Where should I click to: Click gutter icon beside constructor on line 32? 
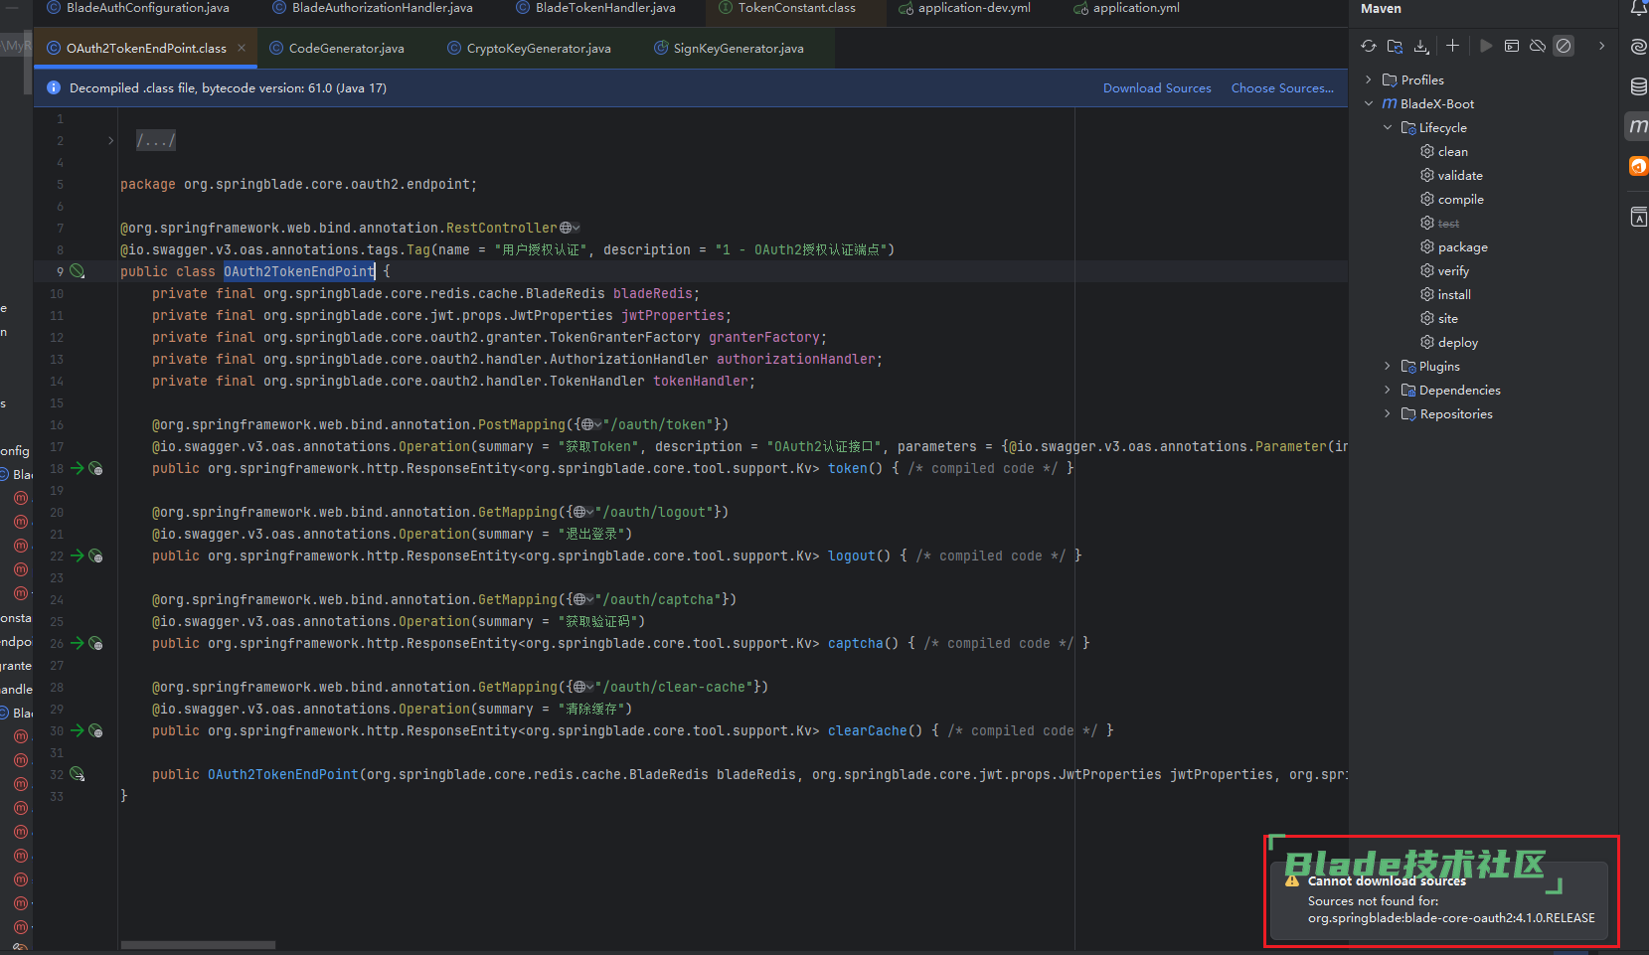pyautogui.click(x=78, y=774)
